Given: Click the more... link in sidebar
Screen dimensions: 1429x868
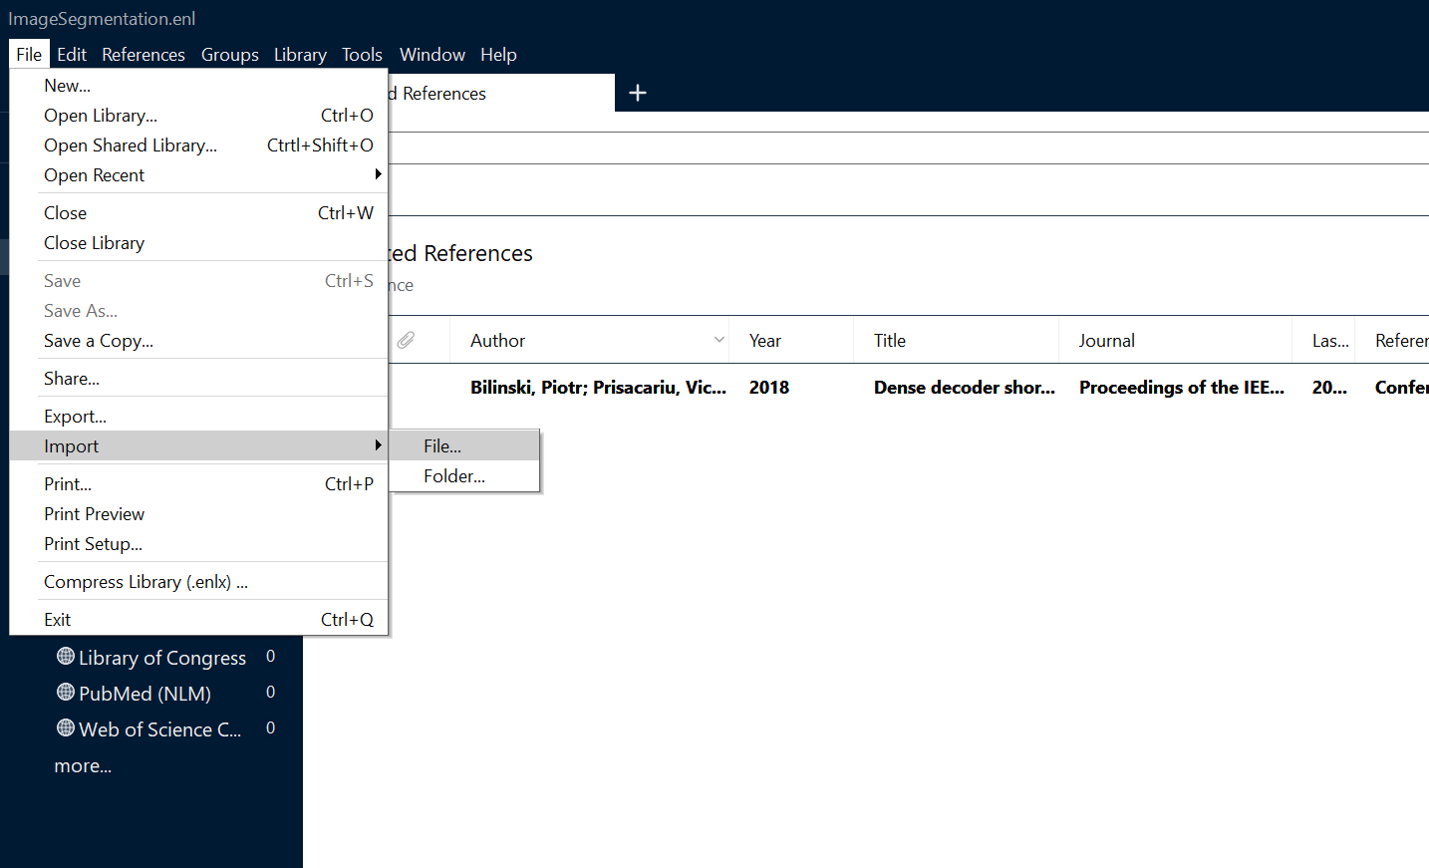Looking at the screenshot, I should pos(83,765).
